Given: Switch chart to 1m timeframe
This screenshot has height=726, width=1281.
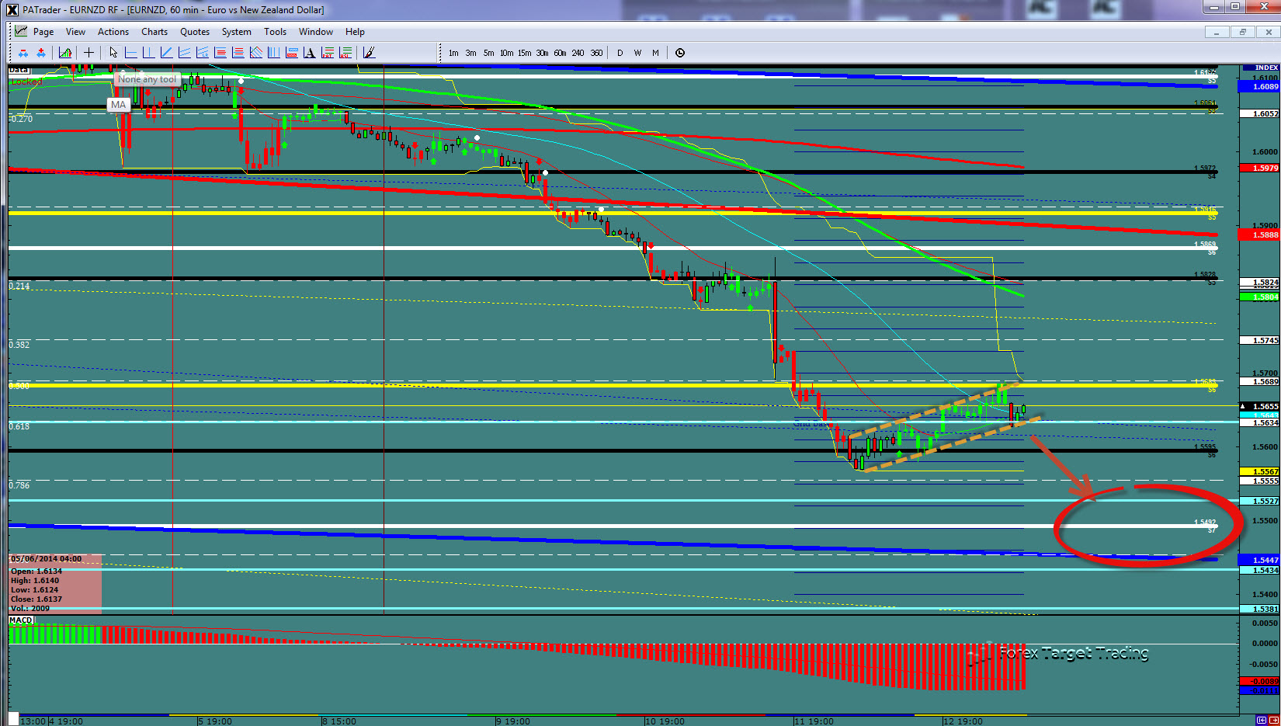Looking at the screenshot, I should click(453, 54).
